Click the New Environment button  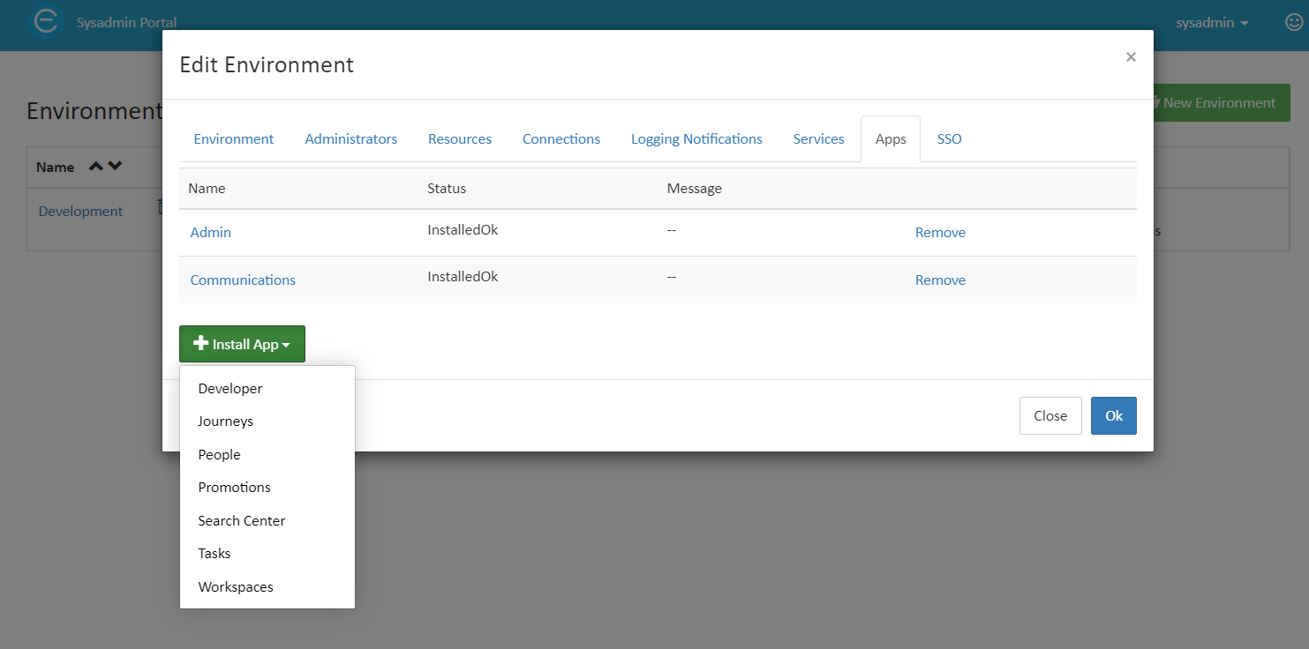coord(1222,103)
